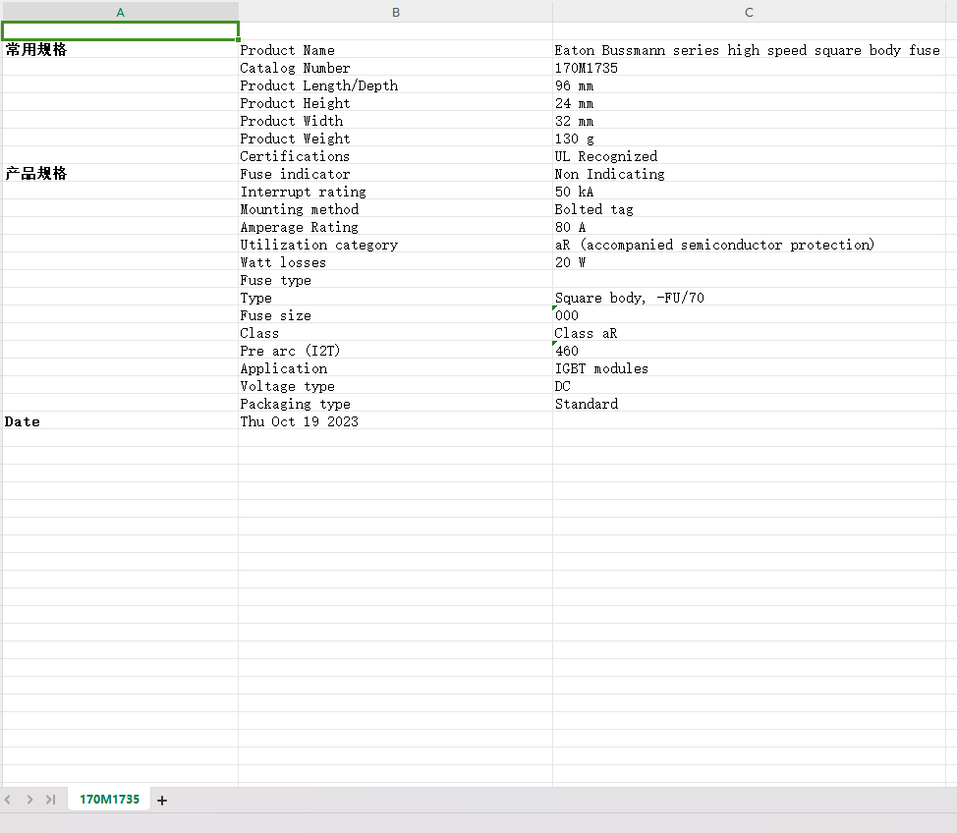This screenshot has width=957, height=833.
Task: Go to previous sheet using left arrow
Action: pos(8,800)
